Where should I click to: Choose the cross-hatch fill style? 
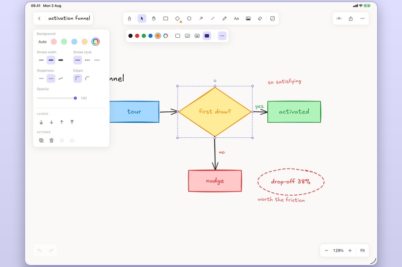point(197,36)
